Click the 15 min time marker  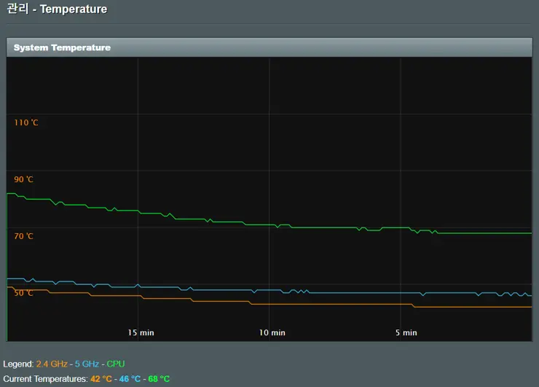pyautogui.click(x=141, y=332)
